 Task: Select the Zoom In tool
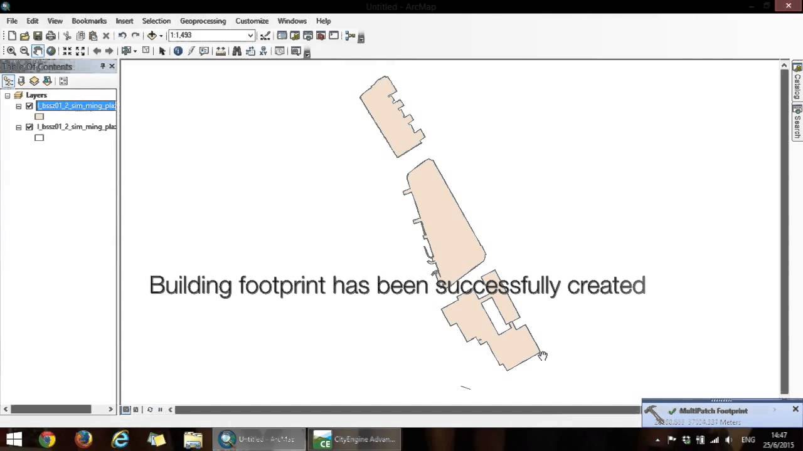(11, 51)
